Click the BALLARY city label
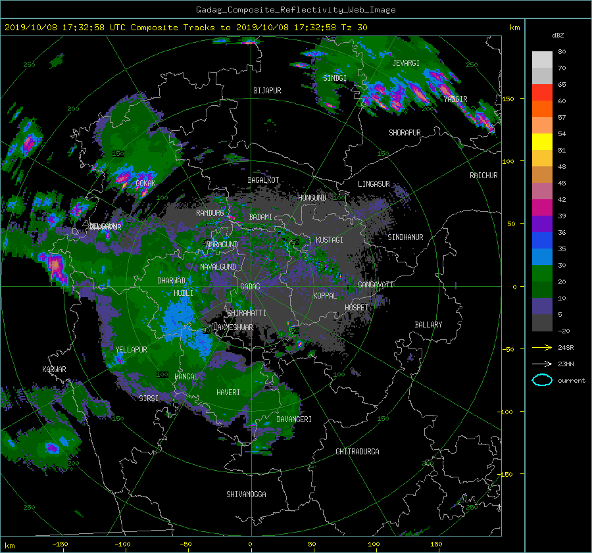The width and height of the screenshot is (592, 553). [x=428, y=325]
